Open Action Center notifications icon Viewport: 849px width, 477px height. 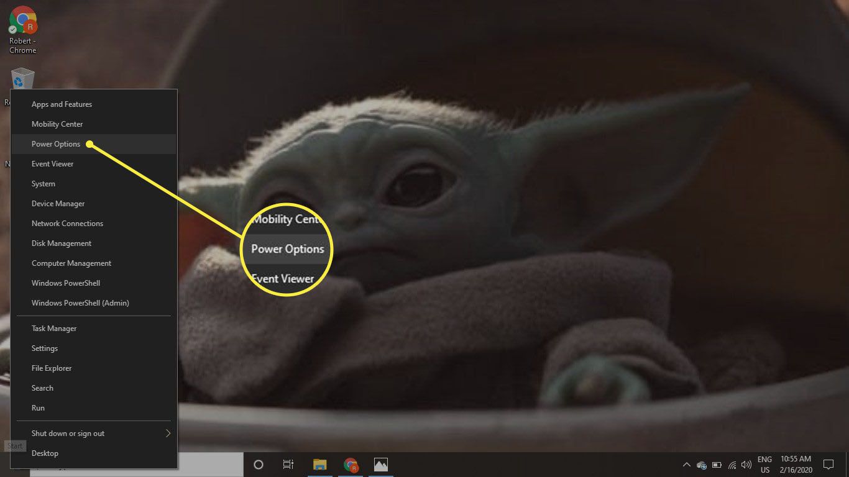pyautogui.click(x=828, y=465)
